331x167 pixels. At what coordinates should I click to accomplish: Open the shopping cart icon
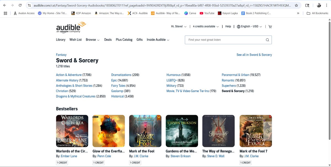pos(270,27)
